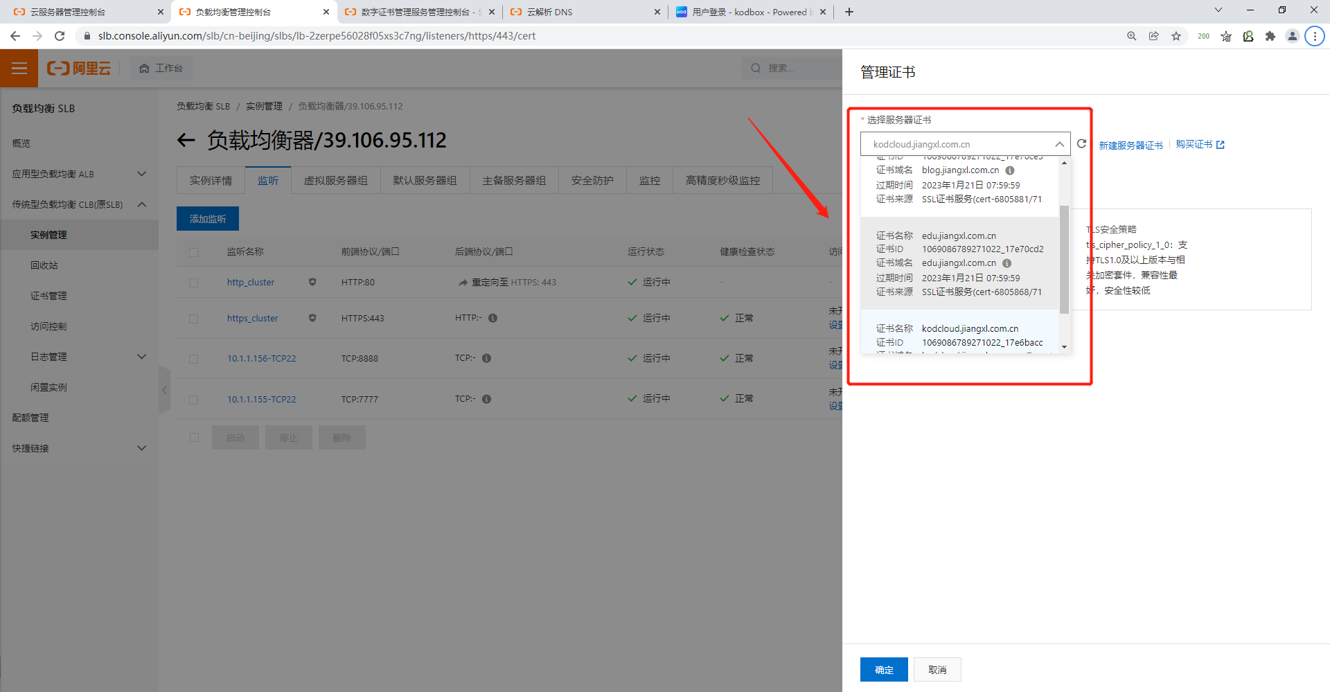Viewport: 1330px width, 692px height.
Task: Expand the 日志管理 menu
Action: point(141,357)
